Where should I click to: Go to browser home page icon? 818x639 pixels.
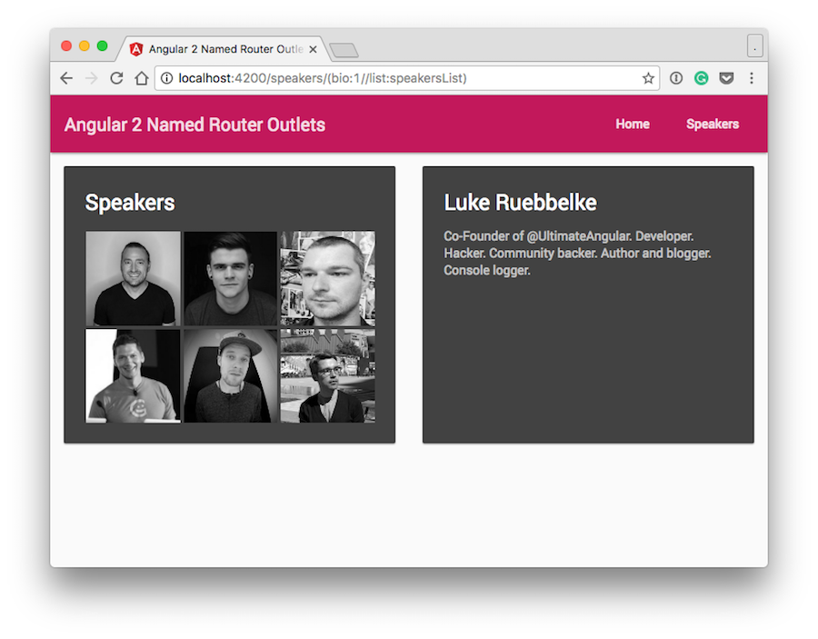click(x=141, y=78)
